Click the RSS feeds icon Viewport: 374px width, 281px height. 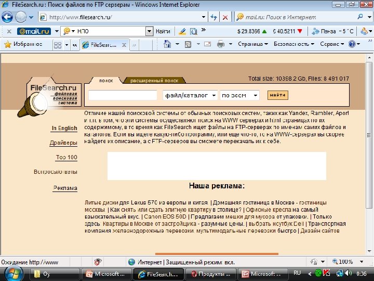(x=188, y=44)
